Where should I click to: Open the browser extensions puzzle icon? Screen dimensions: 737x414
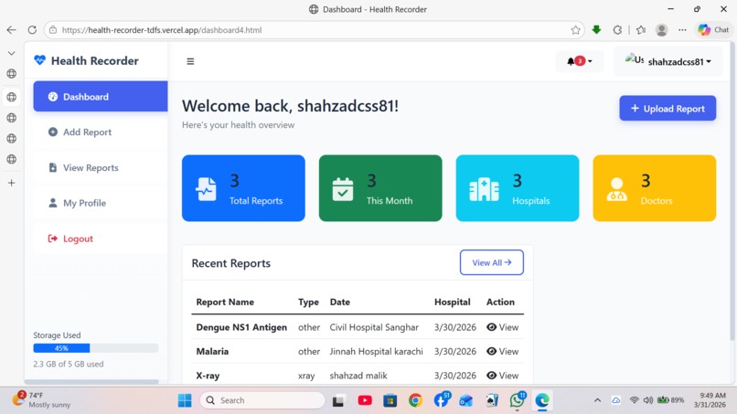click(617, 30)
